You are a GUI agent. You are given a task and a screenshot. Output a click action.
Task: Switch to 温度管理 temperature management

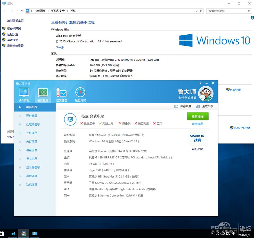pyautogui.click(x=61, y=94)
